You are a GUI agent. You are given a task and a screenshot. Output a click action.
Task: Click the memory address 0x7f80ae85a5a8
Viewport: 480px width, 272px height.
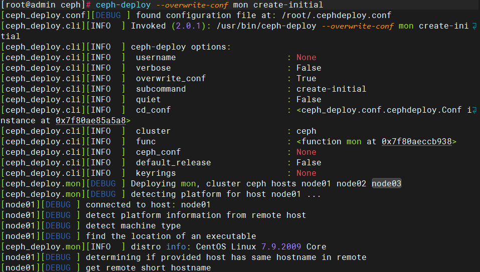(91, 120)
